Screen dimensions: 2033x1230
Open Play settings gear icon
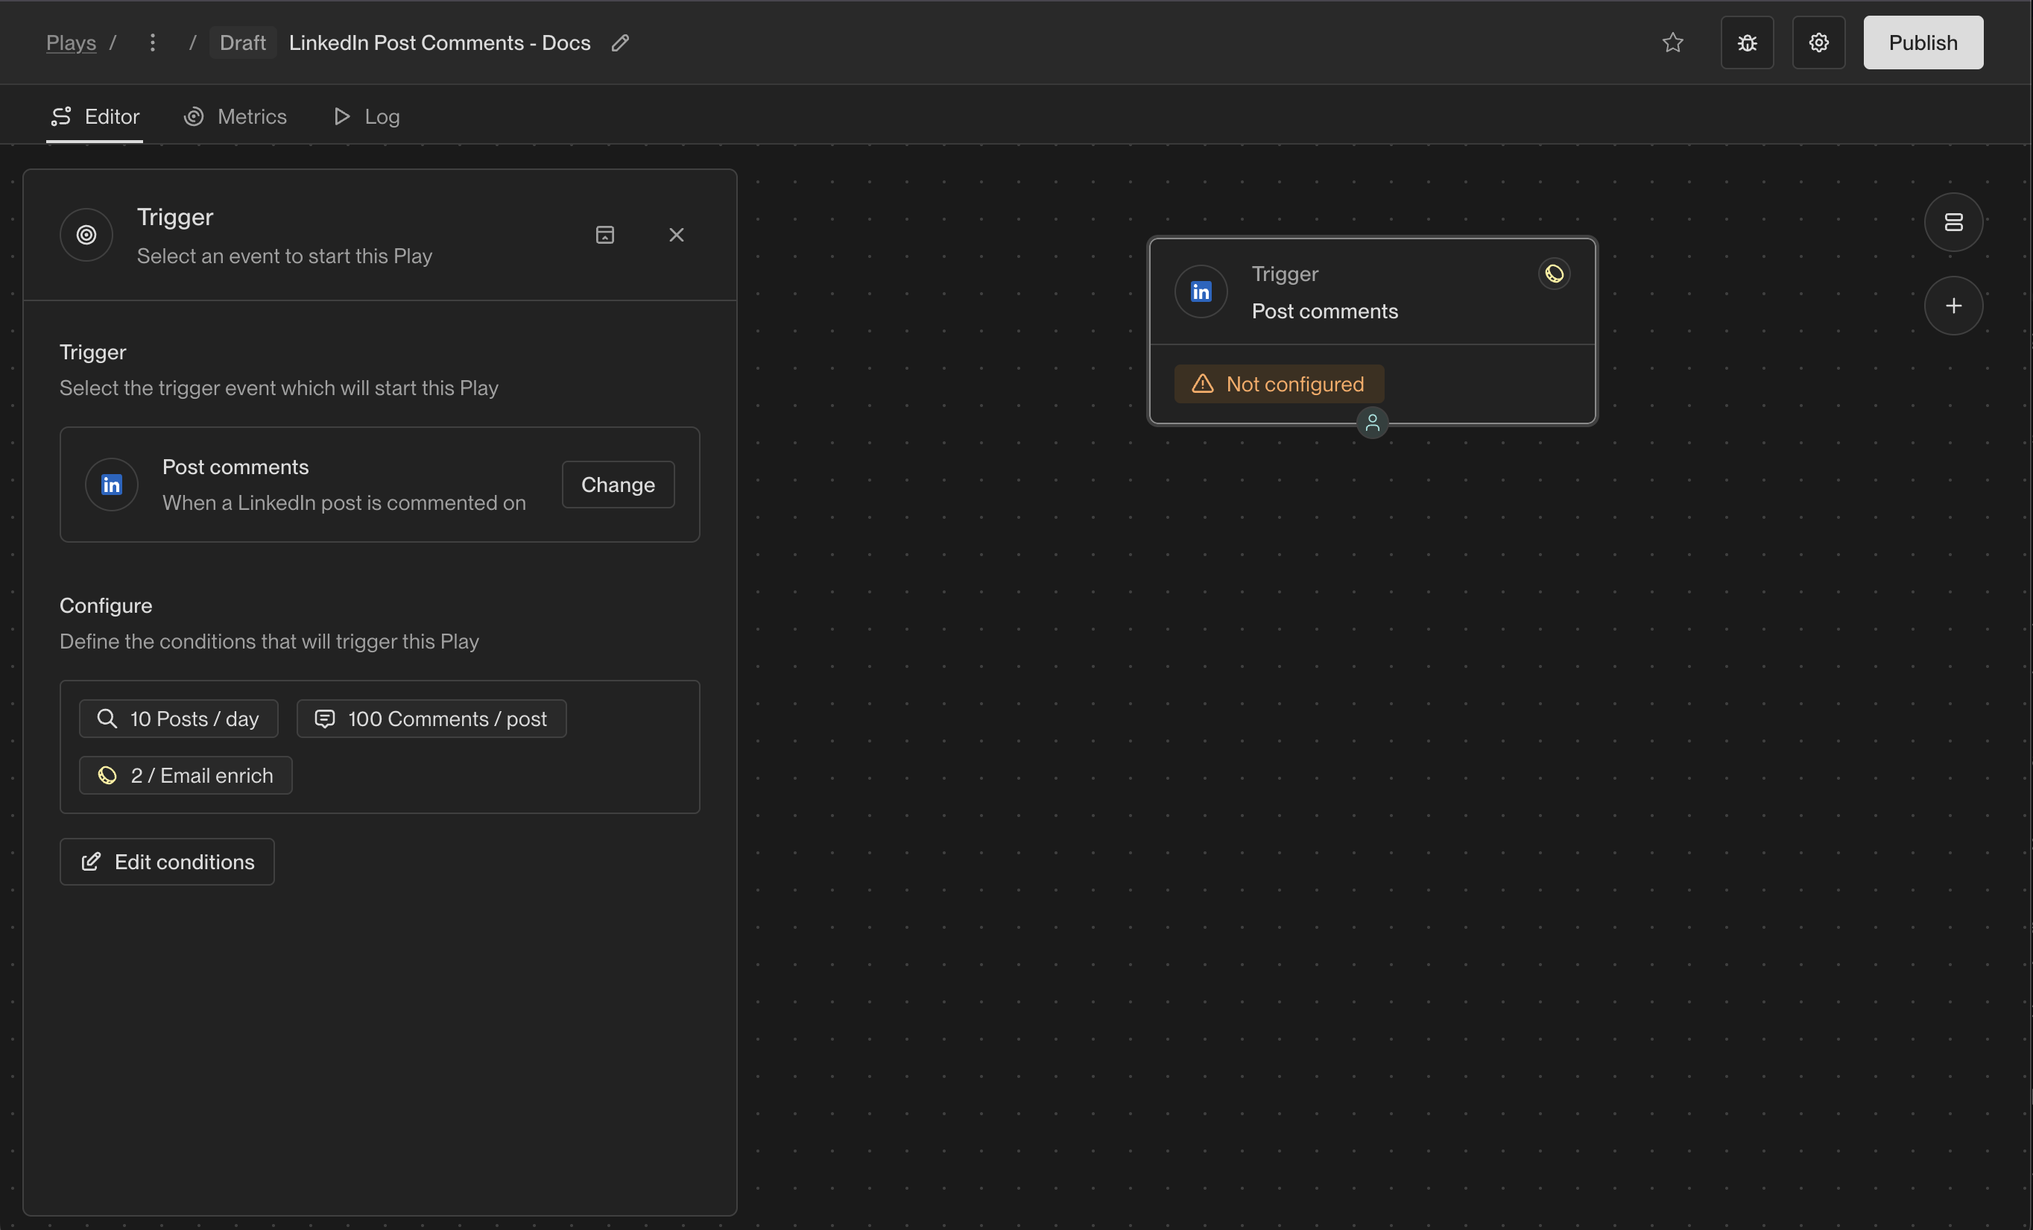1818,42
